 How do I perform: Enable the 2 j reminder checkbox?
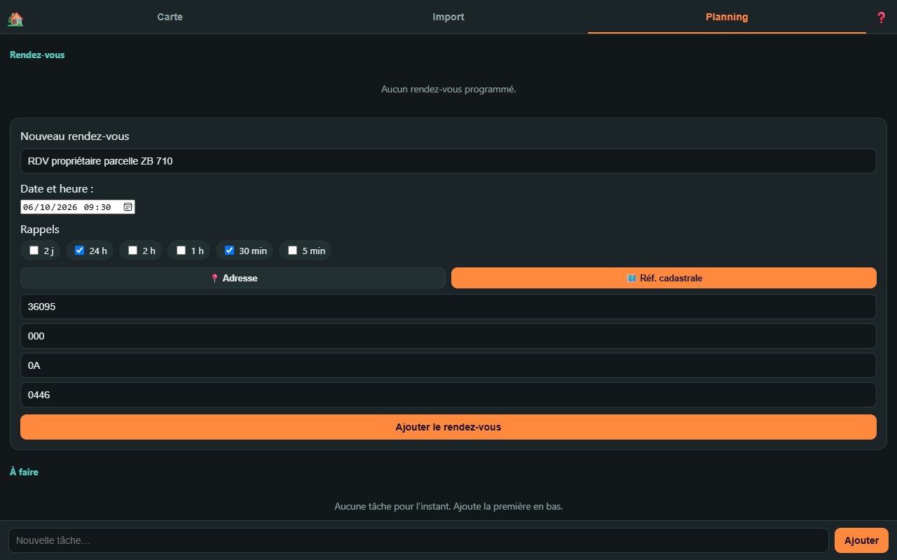[34, 251]
